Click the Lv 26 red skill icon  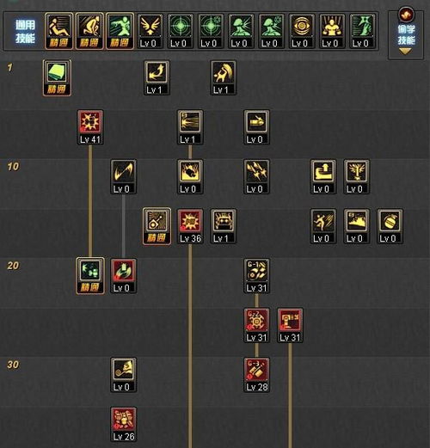click(x=124, y=425)
